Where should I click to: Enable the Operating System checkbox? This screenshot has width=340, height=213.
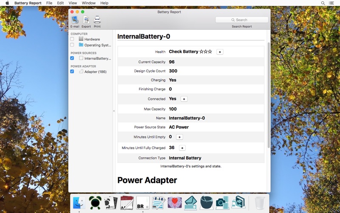click(x=72, y=45)
